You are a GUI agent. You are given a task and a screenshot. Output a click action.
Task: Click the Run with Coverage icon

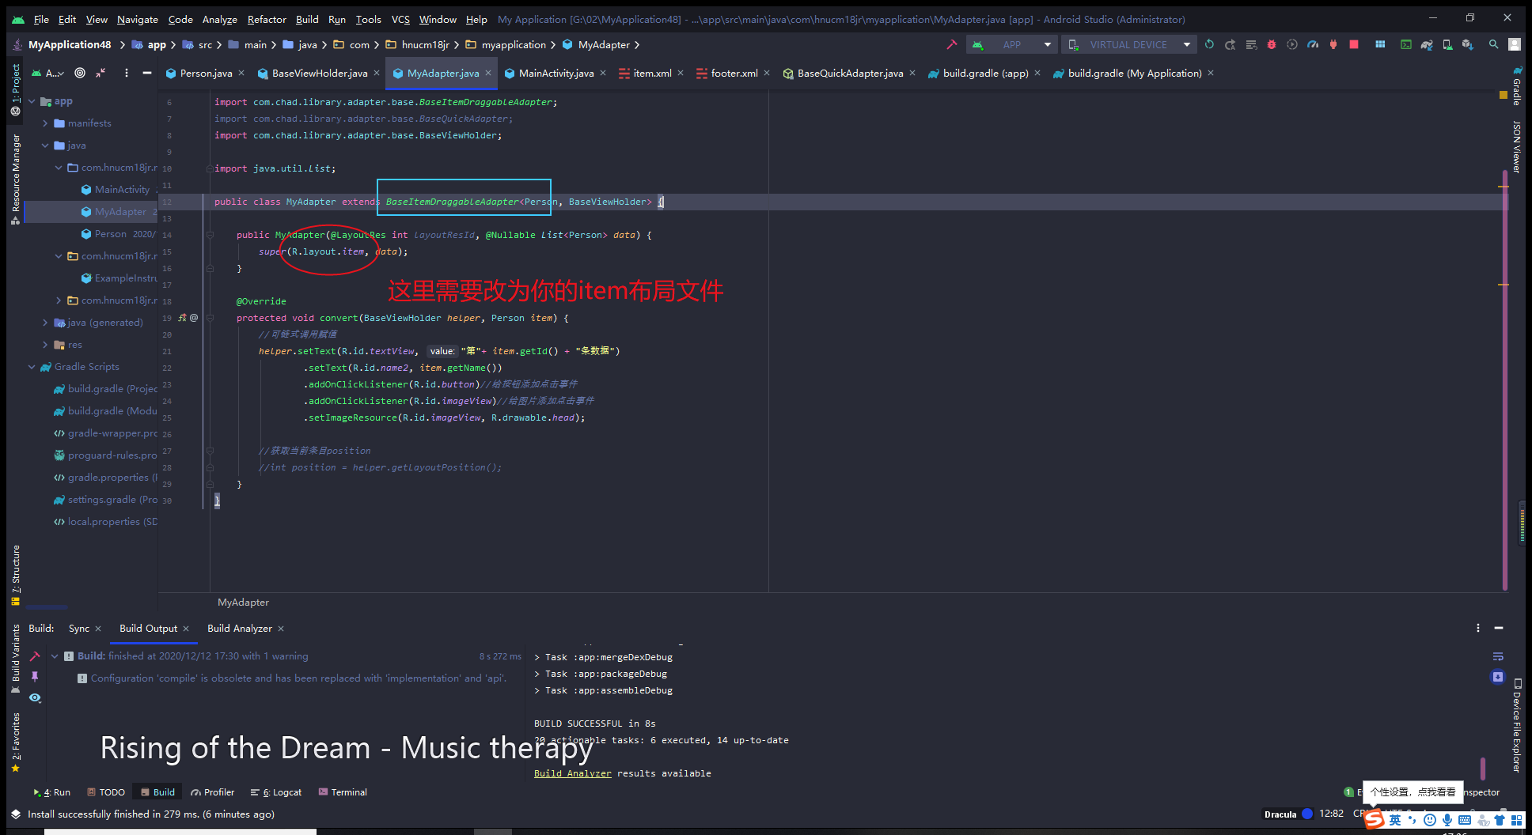coord(1292,44)
